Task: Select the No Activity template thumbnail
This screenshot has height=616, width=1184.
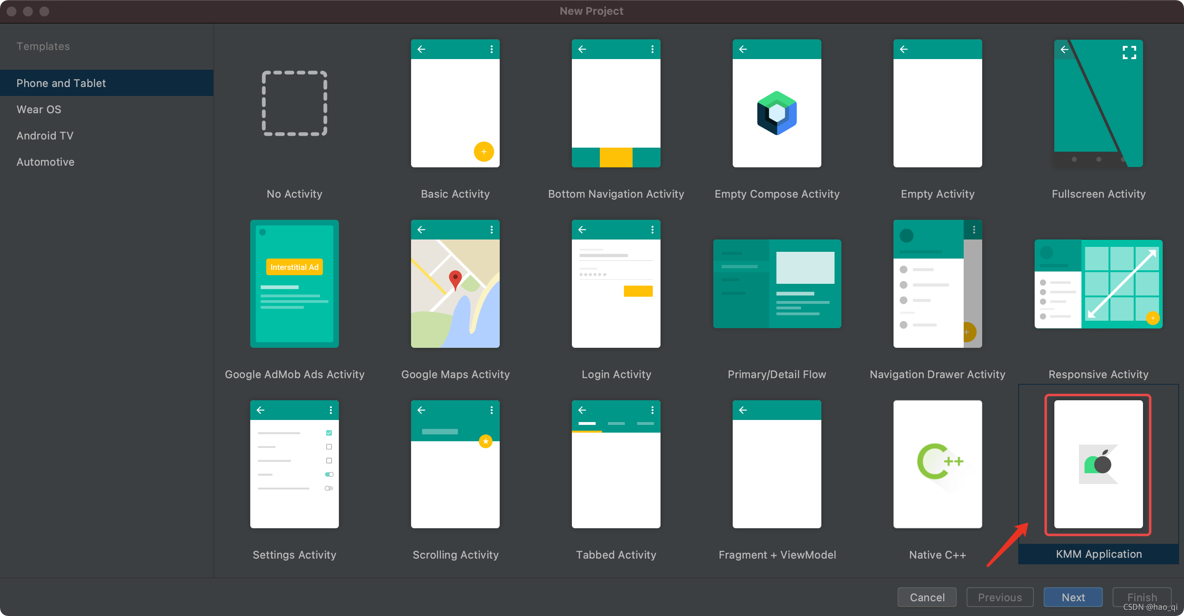Action: point(294,103)
